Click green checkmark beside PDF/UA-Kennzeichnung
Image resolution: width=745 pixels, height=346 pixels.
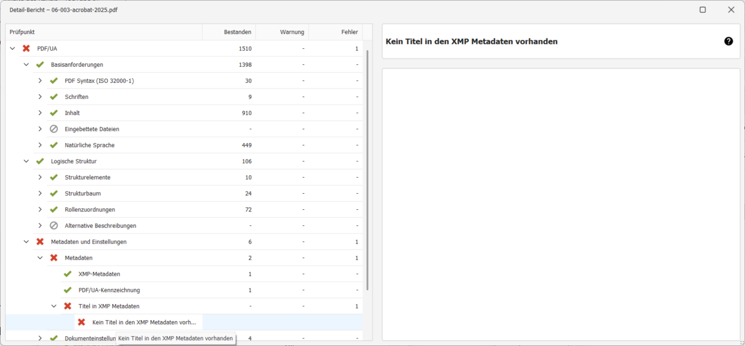click(67, 290)
